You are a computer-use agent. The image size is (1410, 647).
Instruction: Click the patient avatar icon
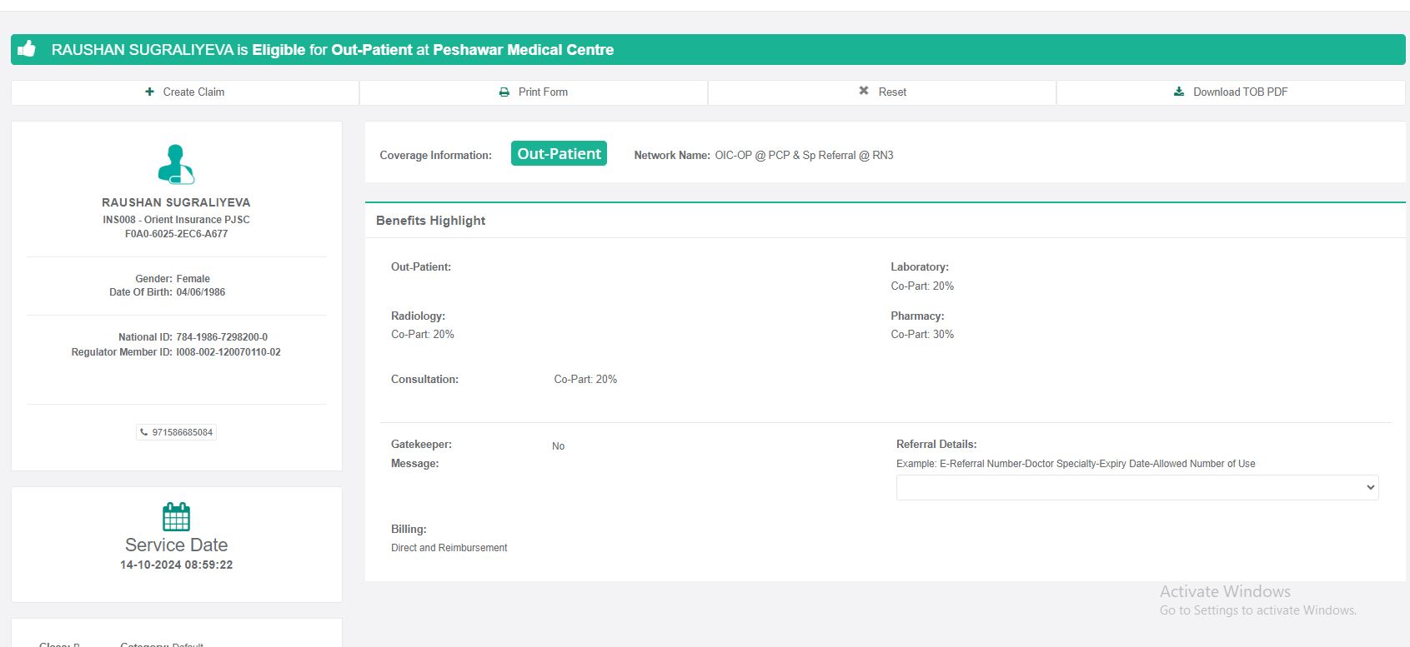tap(176, 164)
